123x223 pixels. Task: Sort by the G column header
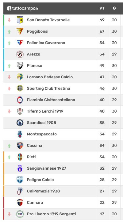pyautogui.click(x=114, y=8)
